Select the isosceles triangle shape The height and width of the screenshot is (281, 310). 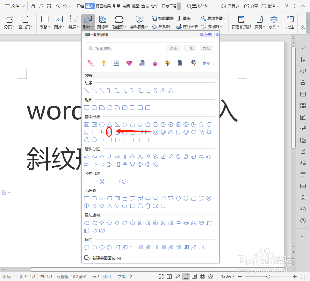110,125
